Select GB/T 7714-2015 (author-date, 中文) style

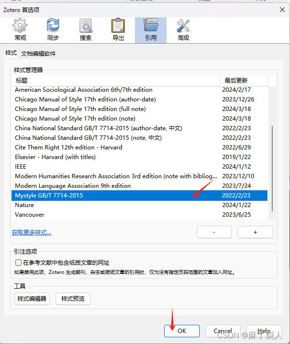coord(139,128)
